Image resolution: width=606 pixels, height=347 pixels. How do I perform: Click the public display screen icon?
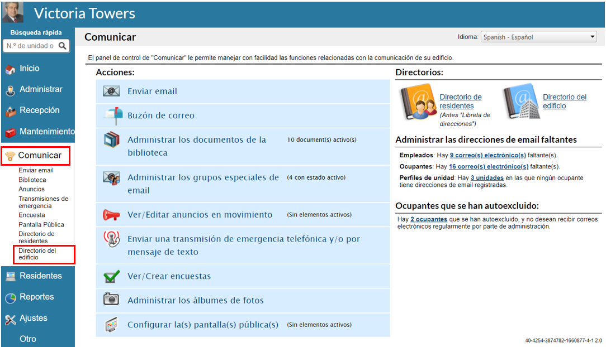click(x=111, y=325)
